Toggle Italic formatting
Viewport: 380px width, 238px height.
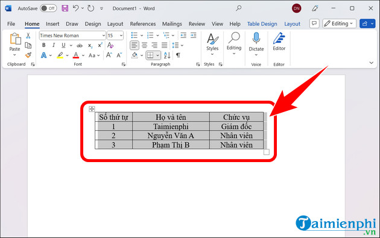(x=54, y=45)
